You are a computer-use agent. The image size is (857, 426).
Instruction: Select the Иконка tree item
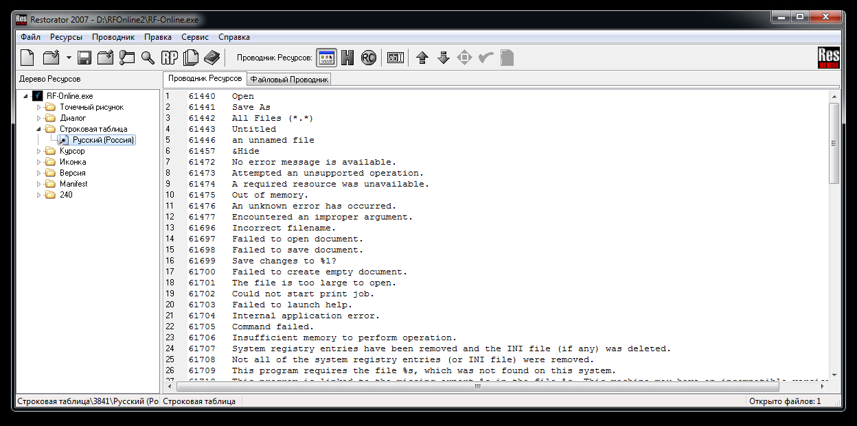pos(73,162)
